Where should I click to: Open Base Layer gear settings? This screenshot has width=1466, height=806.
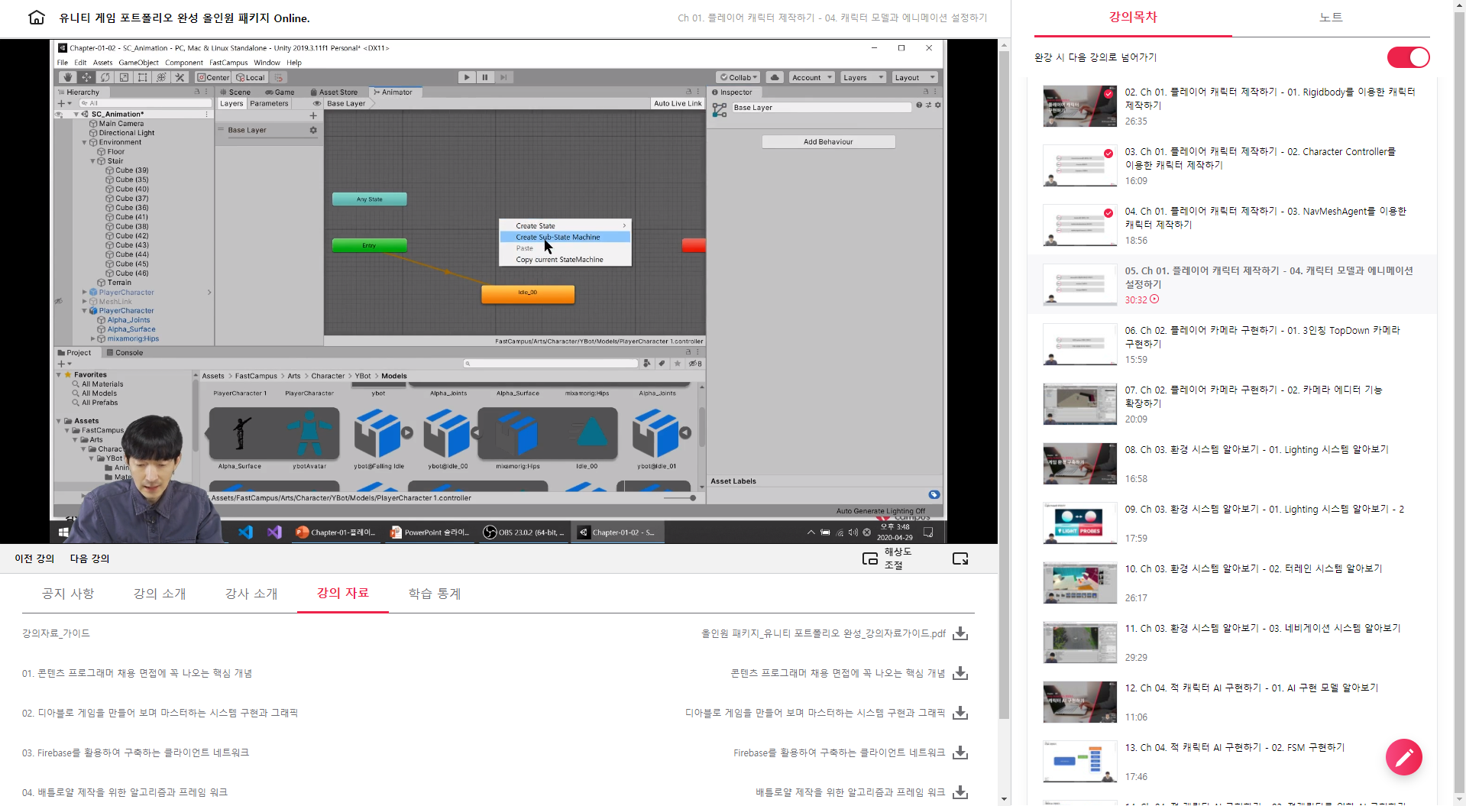coord(313,130)
